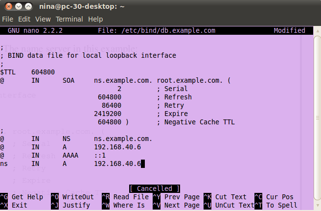This screenshot has height=211, width=321.
Task: Close the terminal window with the red button
Action: pos(9,6)
